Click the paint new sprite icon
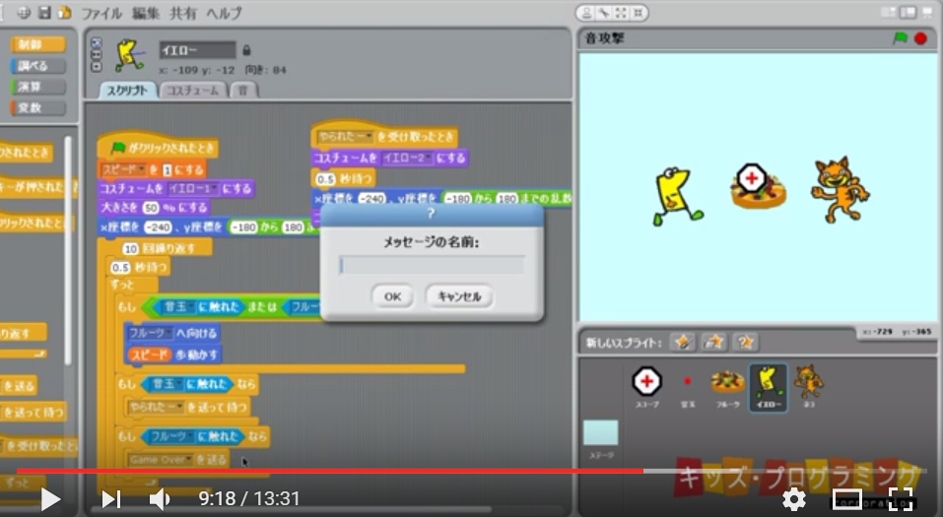The width and height of the screenshot is (943, 517). pos(682,342)
